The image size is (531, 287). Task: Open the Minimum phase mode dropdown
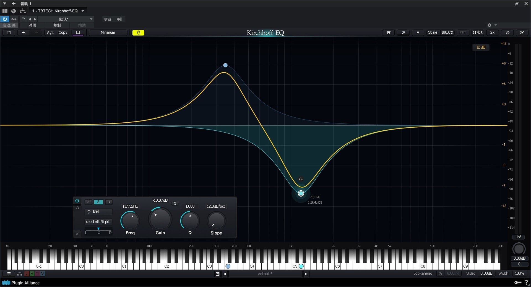[108, 33]
